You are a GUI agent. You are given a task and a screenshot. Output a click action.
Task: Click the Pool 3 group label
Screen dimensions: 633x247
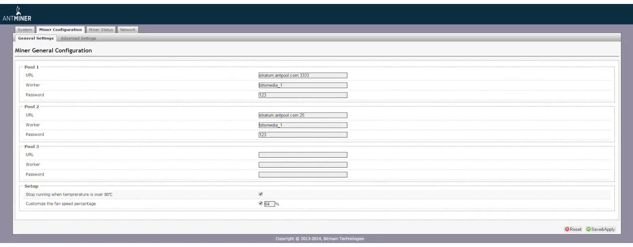pyautogui.click(x=32, y=147)
